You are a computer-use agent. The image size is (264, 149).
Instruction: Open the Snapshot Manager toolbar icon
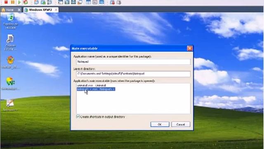tap(49, 2)
